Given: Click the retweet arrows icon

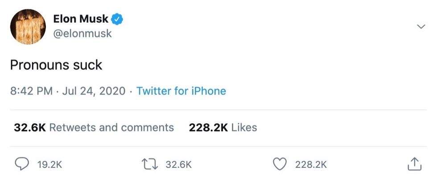Looking at the screenshot, I should tap(150, 164).
